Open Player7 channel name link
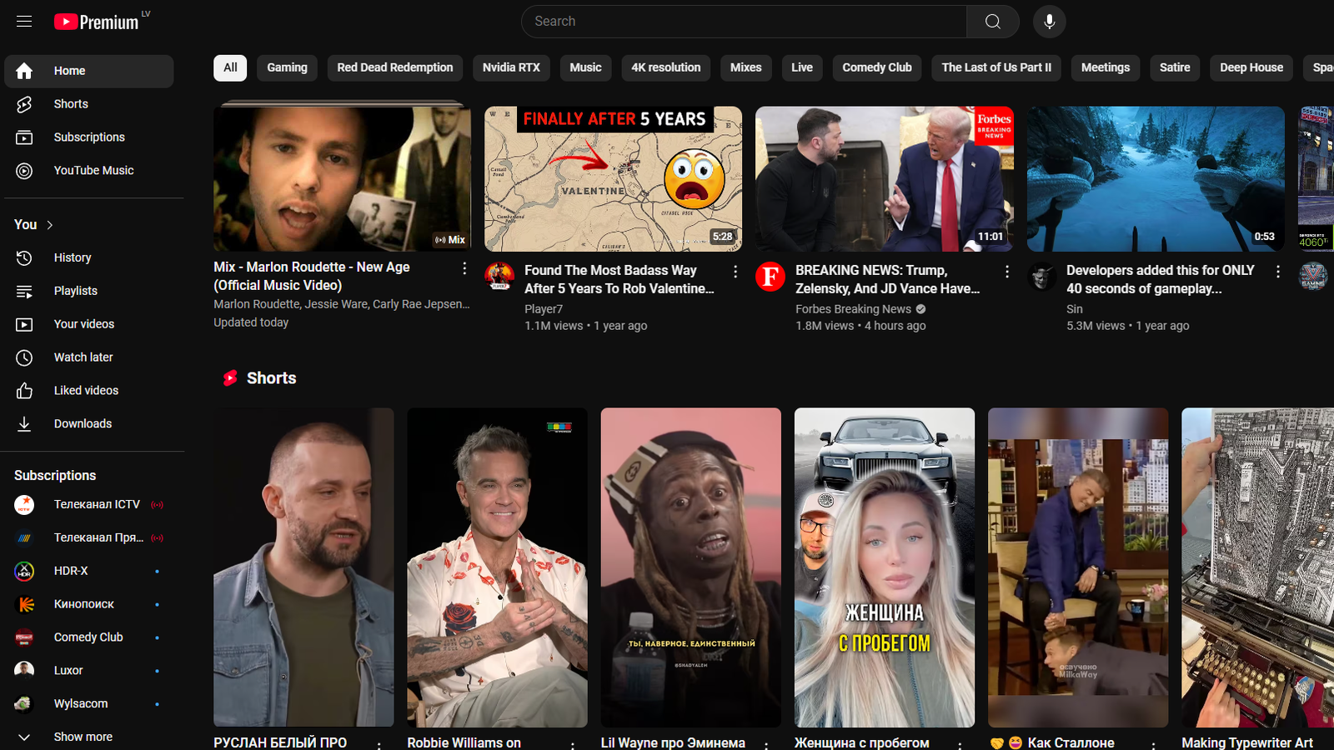Viewport: 1334px width, 750px height. pos(544,309)
